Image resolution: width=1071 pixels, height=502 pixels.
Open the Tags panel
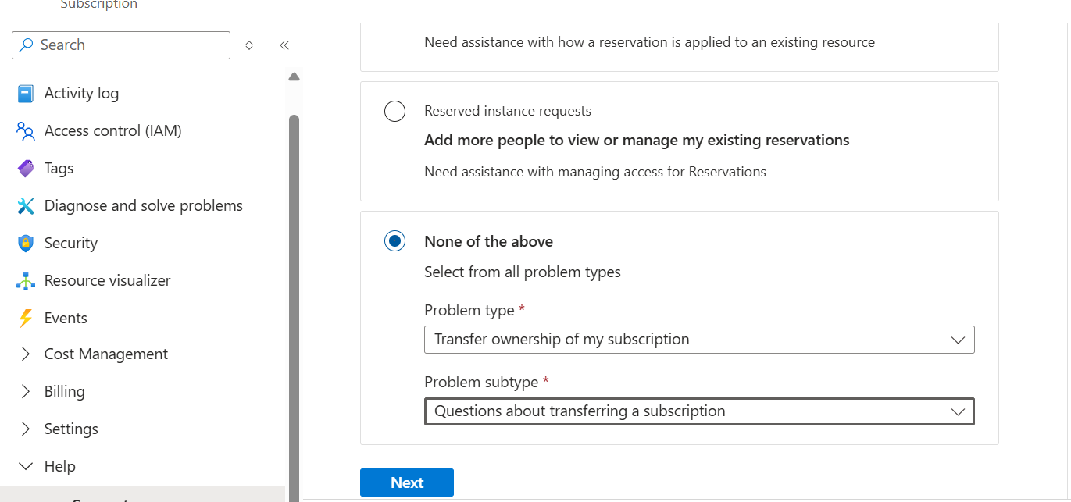click(59, 167)
